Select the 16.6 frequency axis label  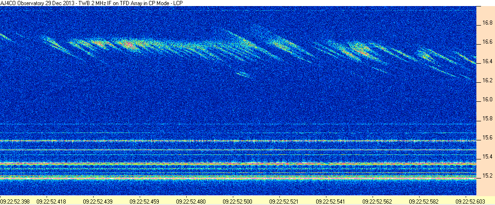[x=488, y=42]
